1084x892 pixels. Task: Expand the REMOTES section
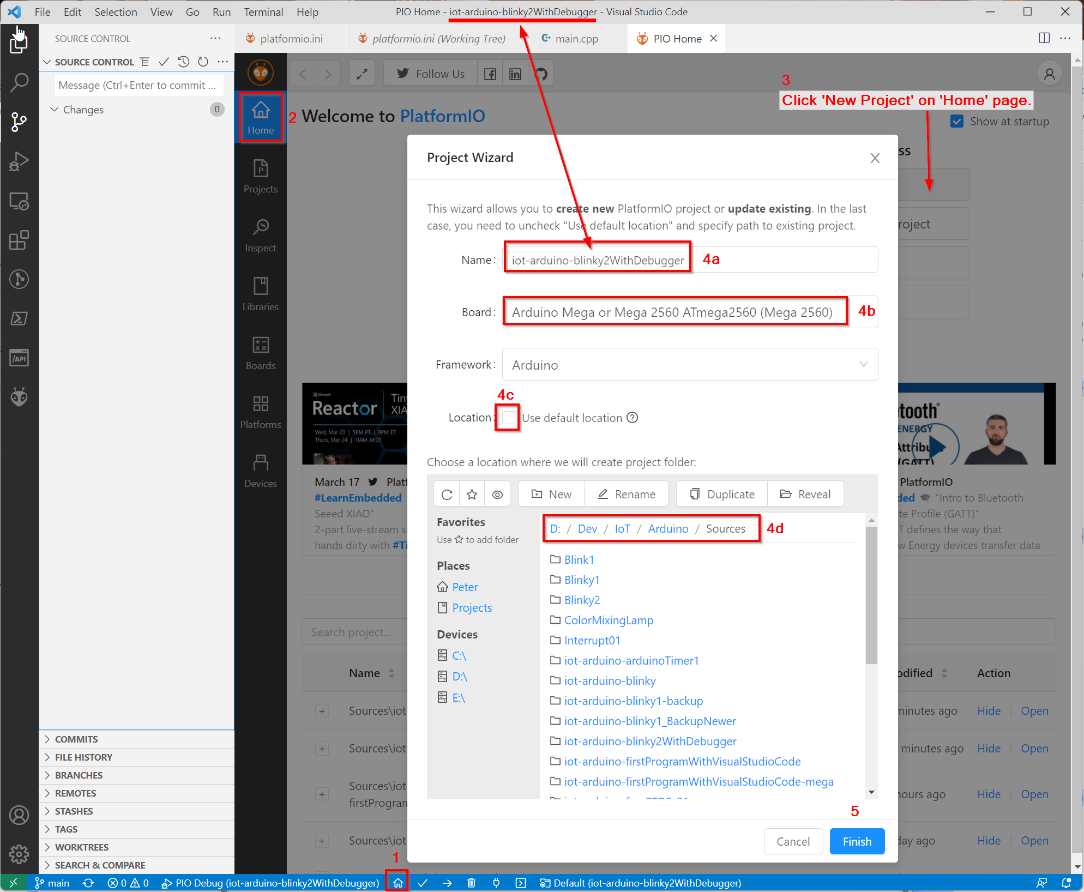click(136, 793)
